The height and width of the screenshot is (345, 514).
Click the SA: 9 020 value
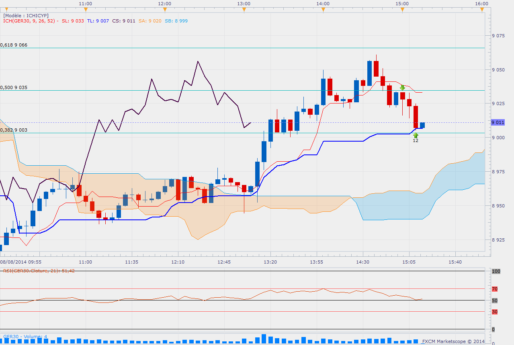[x=150, y=21]
